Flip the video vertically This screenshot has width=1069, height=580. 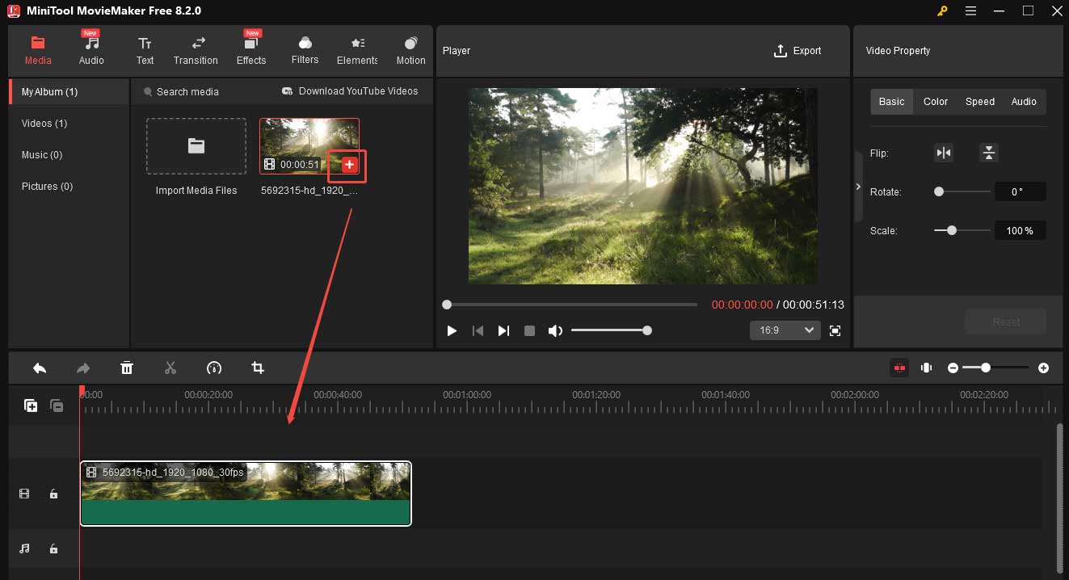pos(989,153)
